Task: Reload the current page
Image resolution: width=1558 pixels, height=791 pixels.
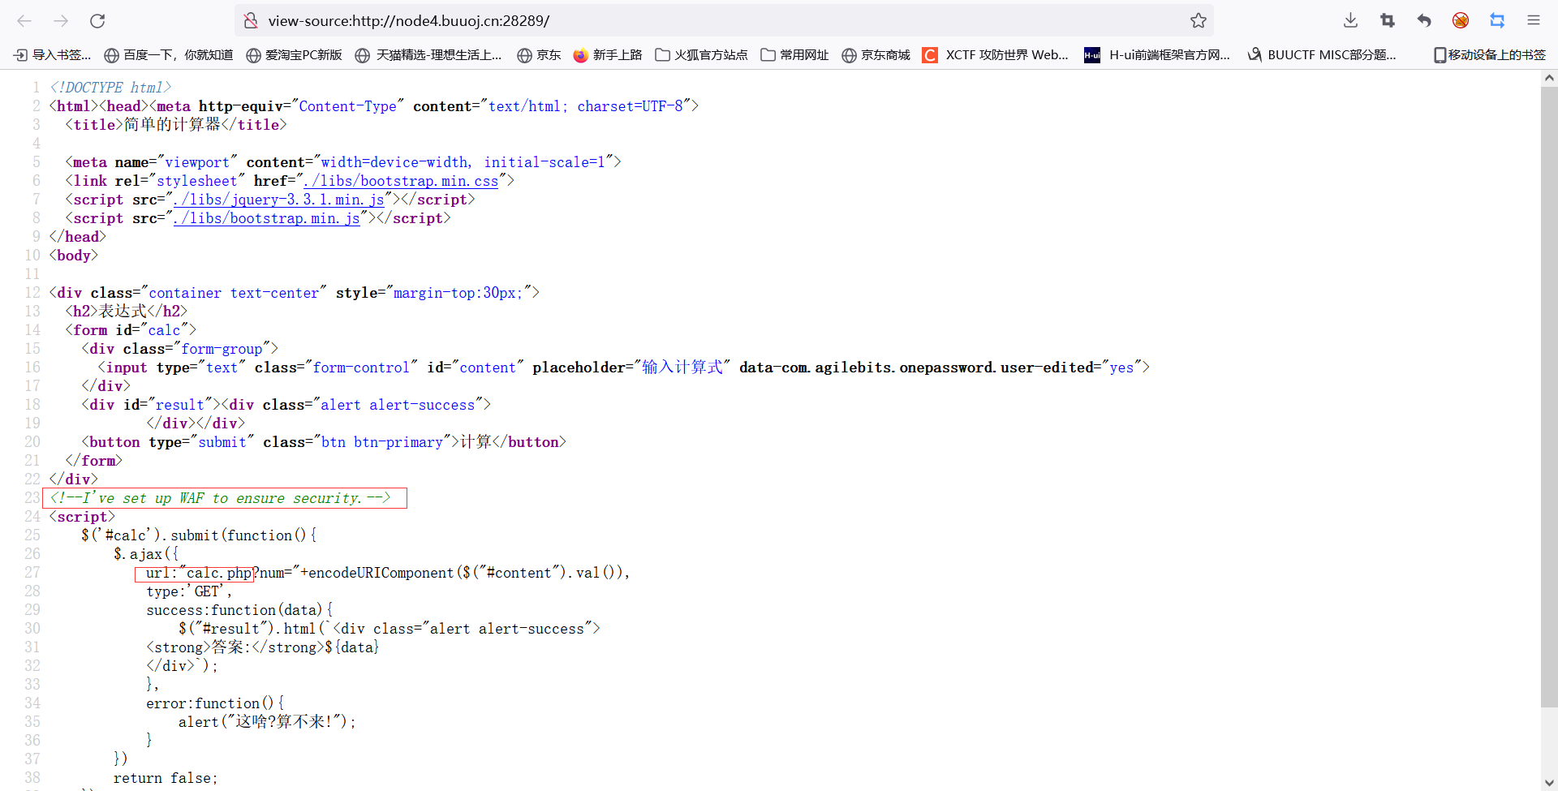Action: click(x=97, y=21)
